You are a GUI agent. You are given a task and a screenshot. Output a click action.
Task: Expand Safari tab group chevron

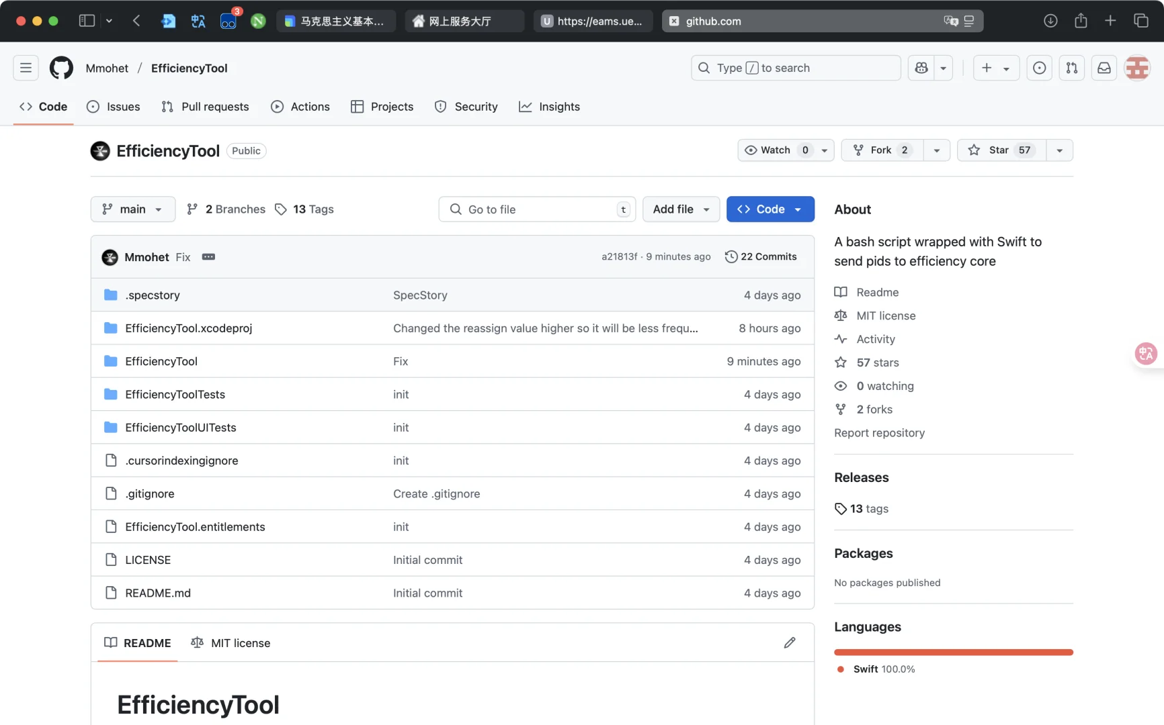pyautogui.click(x=109, y=21)
